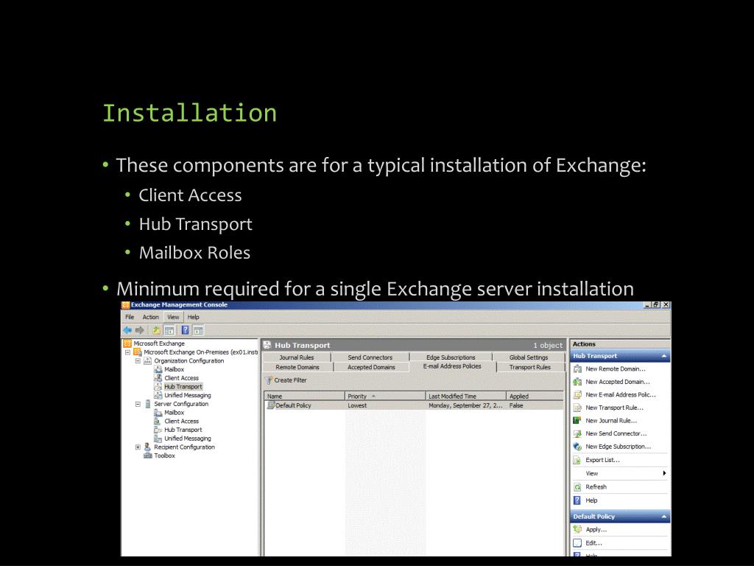The width and height of the screenshot is (754, 566).
Task: Switch to the Send Connectors tab
Action: click(370, 357)
